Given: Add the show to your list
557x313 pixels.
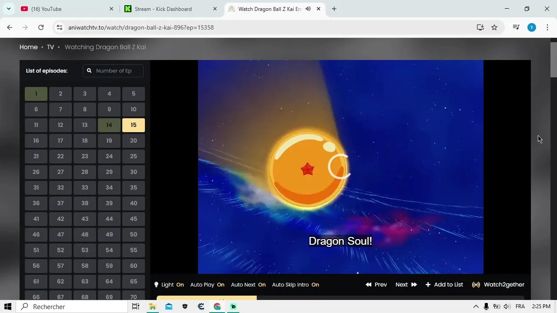Looking at the screenshot, I should click(444, 285).
